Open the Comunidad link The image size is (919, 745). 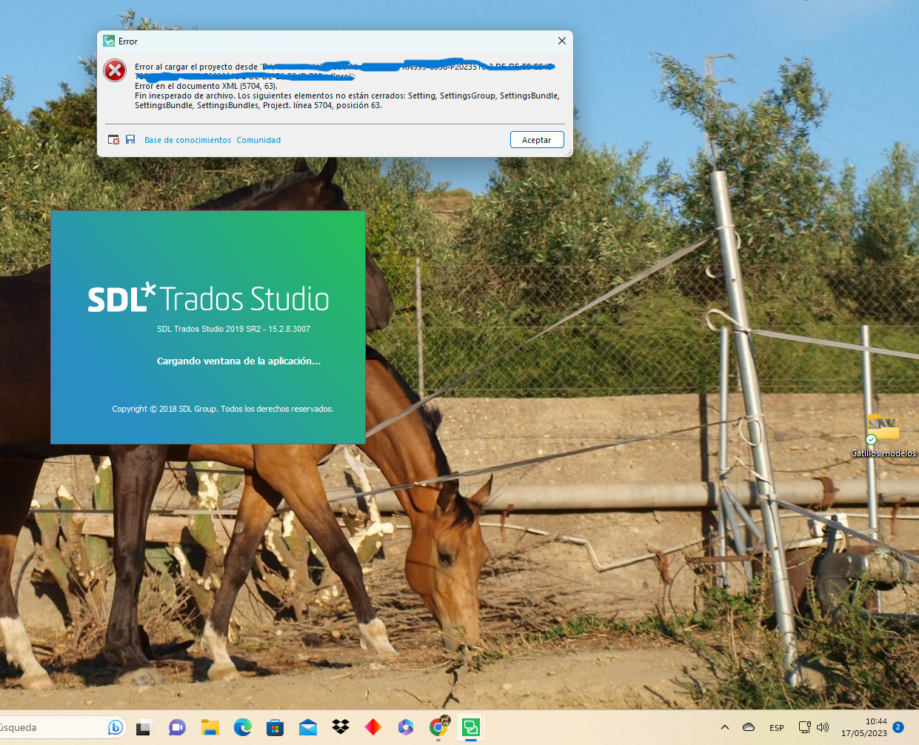click(258, 139)
